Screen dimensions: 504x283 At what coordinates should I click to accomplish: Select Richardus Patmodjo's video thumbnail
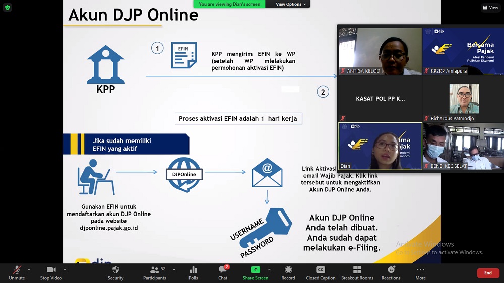coord(463,99)
